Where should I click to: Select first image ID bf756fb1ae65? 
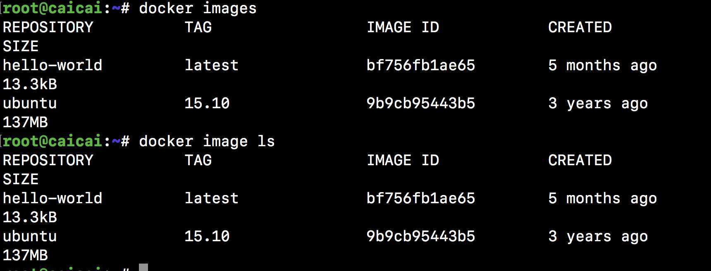421,65
